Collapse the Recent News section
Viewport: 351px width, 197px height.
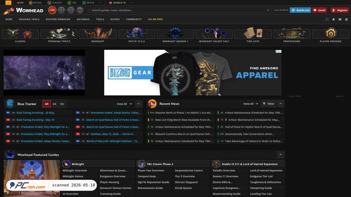[280, 104]
